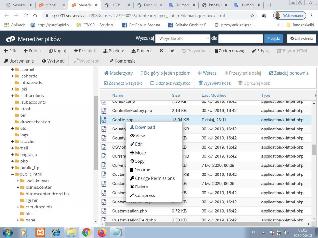318x238 pixels.
Task: Click Wyświetl to view the file
Action: click(53, 61)
